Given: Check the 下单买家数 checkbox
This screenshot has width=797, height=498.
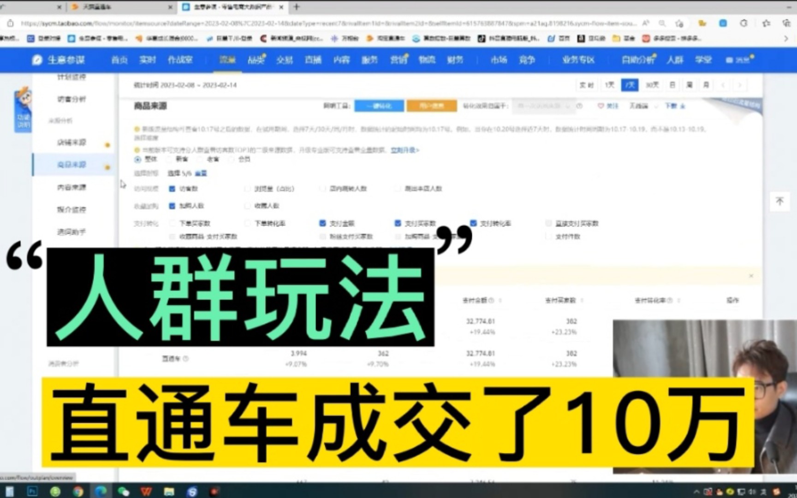Looking at the screenshot, I should tap(172, 223).
